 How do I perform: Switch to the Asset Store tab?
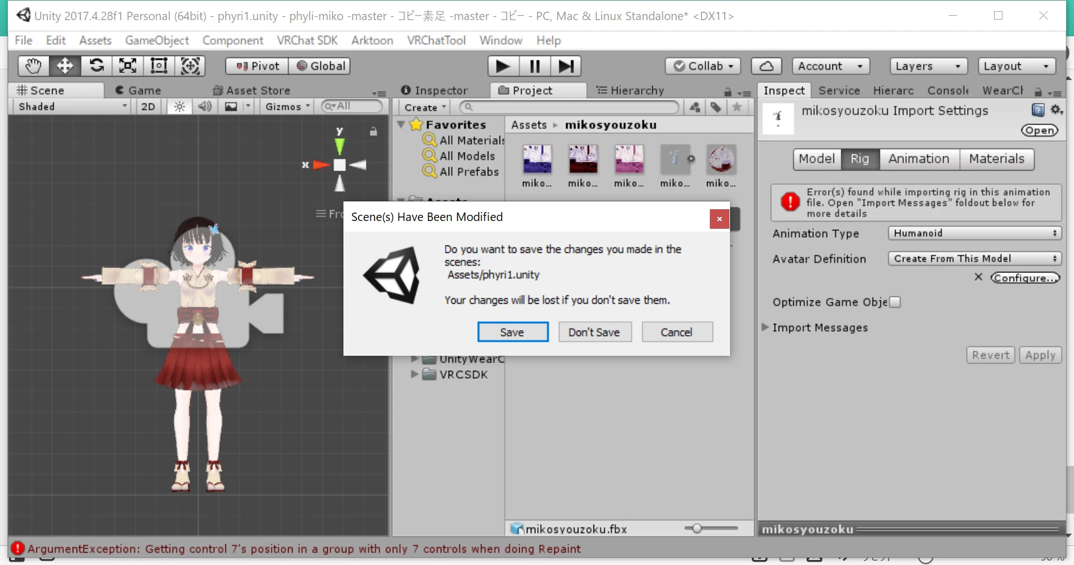pyautogui.click(x=252, y=90)
